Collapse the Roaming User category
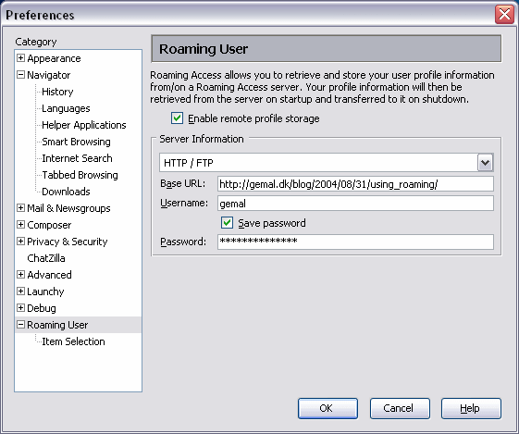Image resolution: width=519 pixels, height=434 pixels. coord(20,325)
